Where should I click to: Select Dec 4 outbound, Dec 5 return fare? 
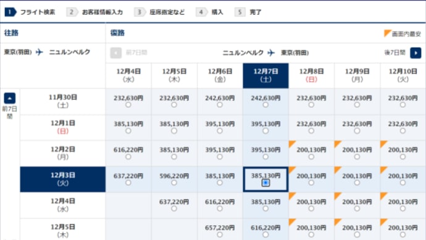[x=174, y=208]
